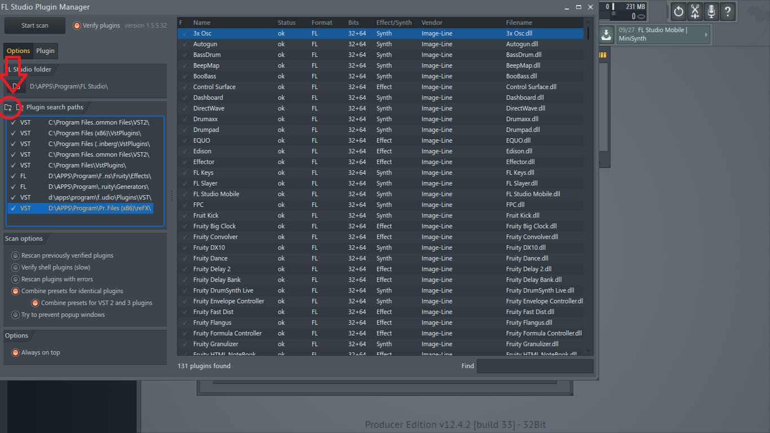Click the FL Studio folder path D:\APPS\Program\FL Studio\

69,86
